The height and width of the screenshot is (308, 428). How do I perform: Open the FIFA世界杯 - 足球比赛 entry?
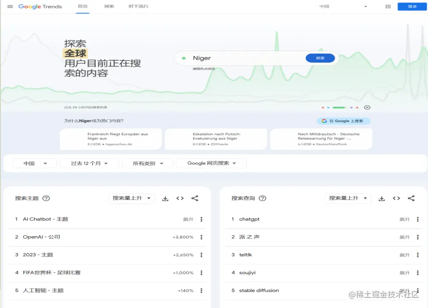click(x=51, y=273)
